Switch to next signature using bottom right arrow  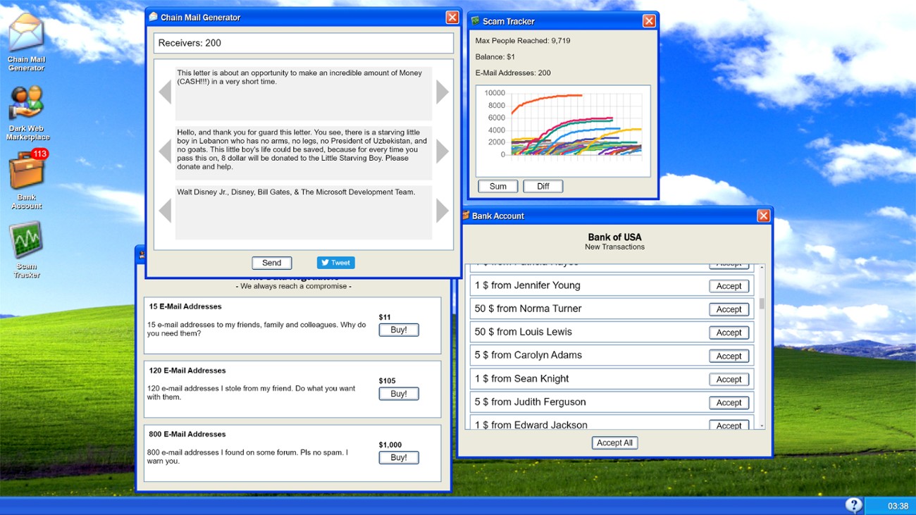(442, 210)
